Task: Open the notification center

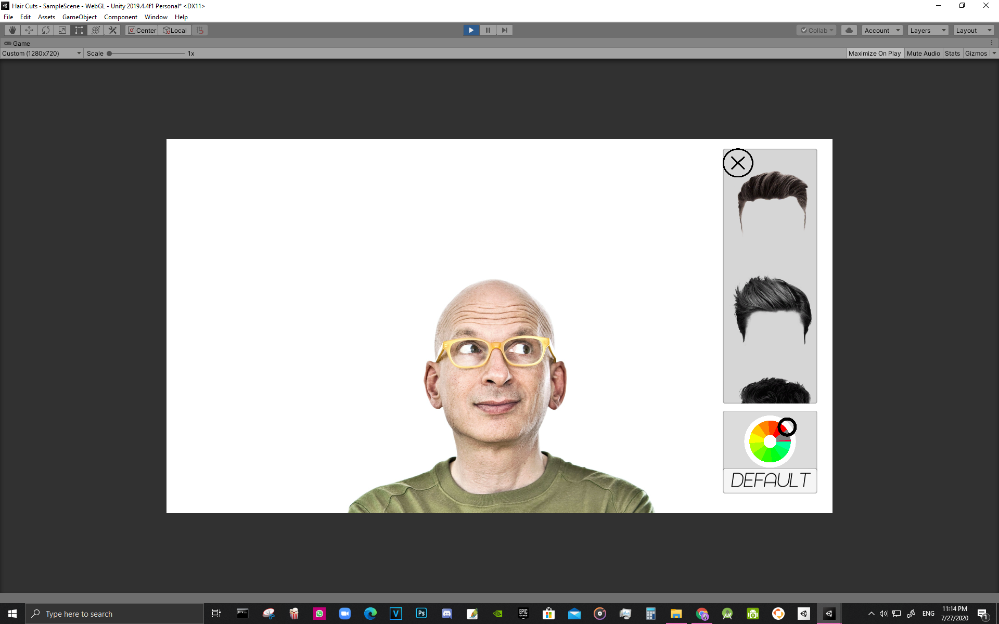Action: coord(983,614)
